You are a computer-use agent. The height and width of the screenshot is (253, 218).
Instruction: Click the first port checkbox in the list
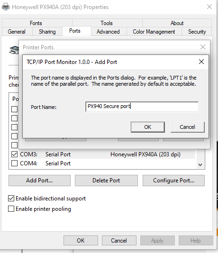click(15, 109)
